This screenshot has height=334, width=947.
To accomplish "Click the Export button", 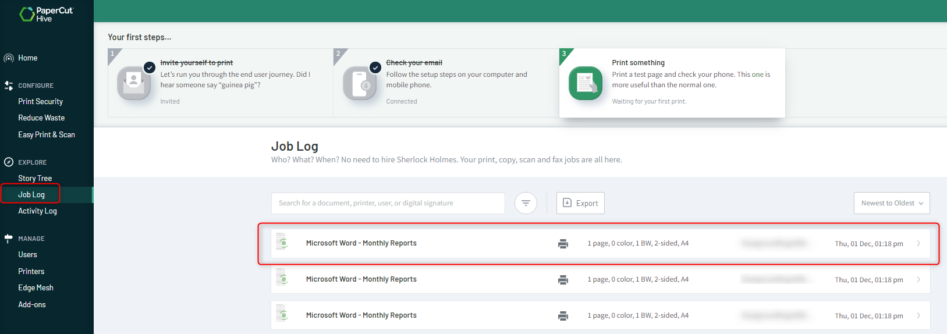I will pyautogui.click(x=580, y=203).
